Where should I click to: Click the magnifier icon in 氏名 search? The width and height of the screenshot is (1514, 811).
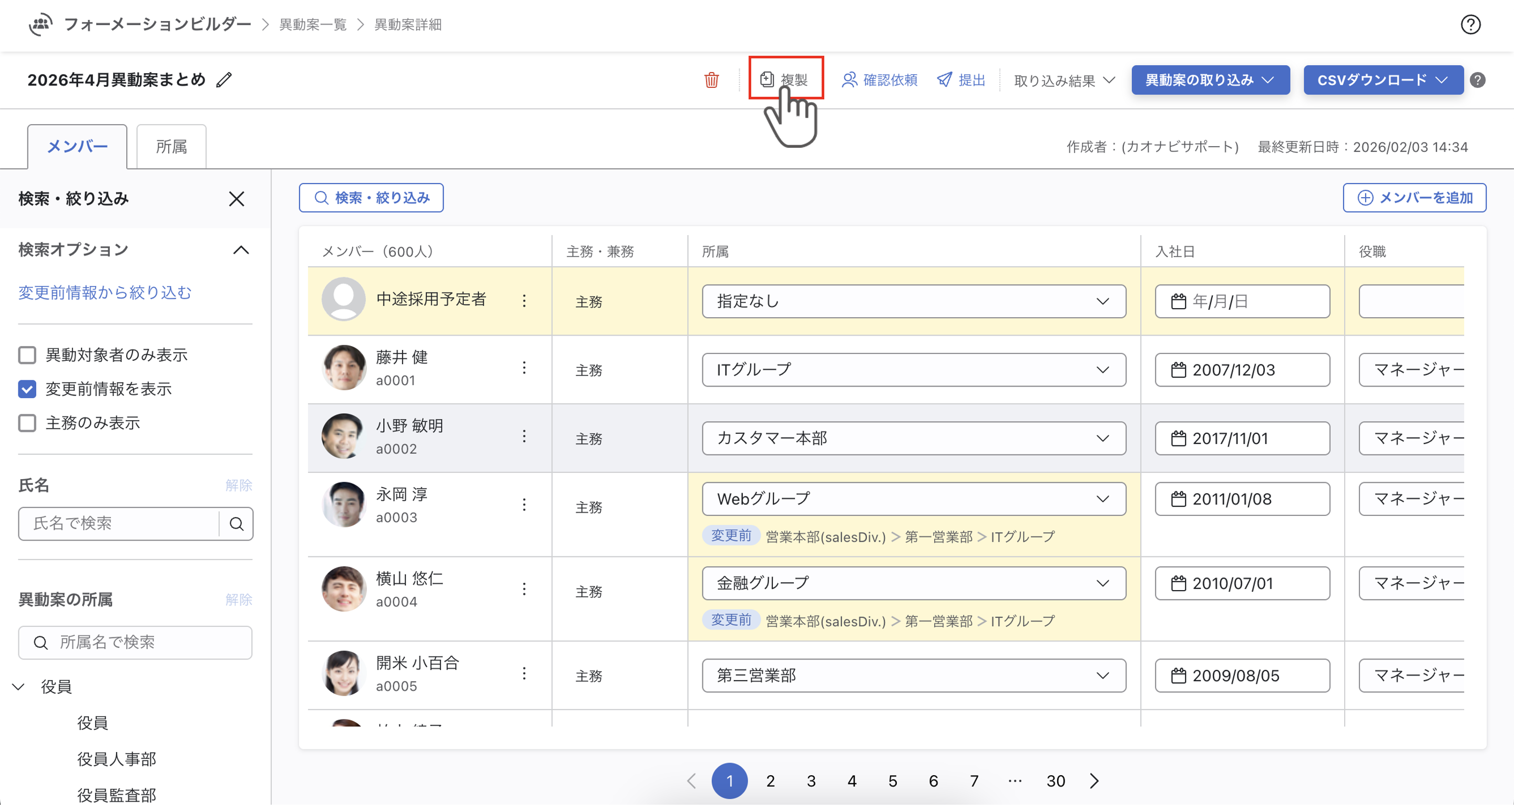[236, 523]
